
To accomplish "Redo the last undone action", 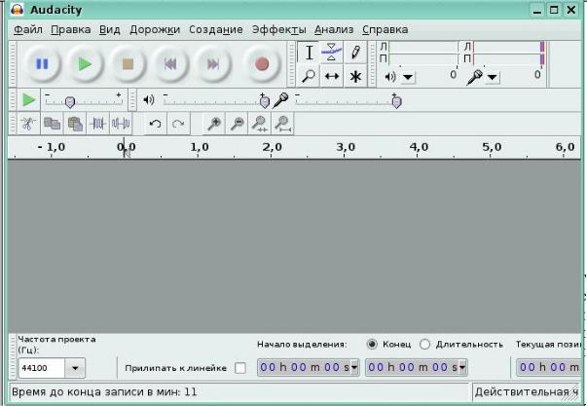I will (178, 124).
